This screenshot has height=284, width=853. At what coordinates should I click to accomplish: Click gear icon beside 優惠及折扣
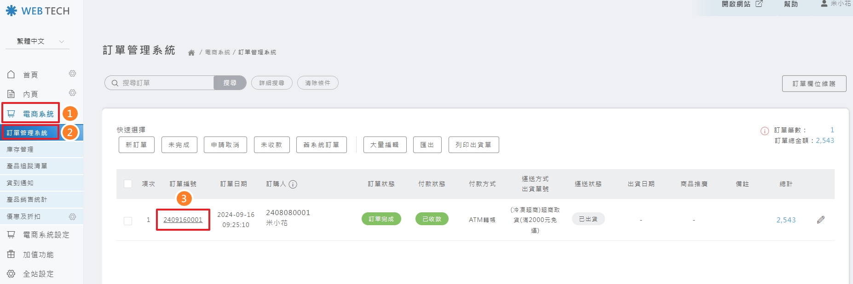[72, 216]
